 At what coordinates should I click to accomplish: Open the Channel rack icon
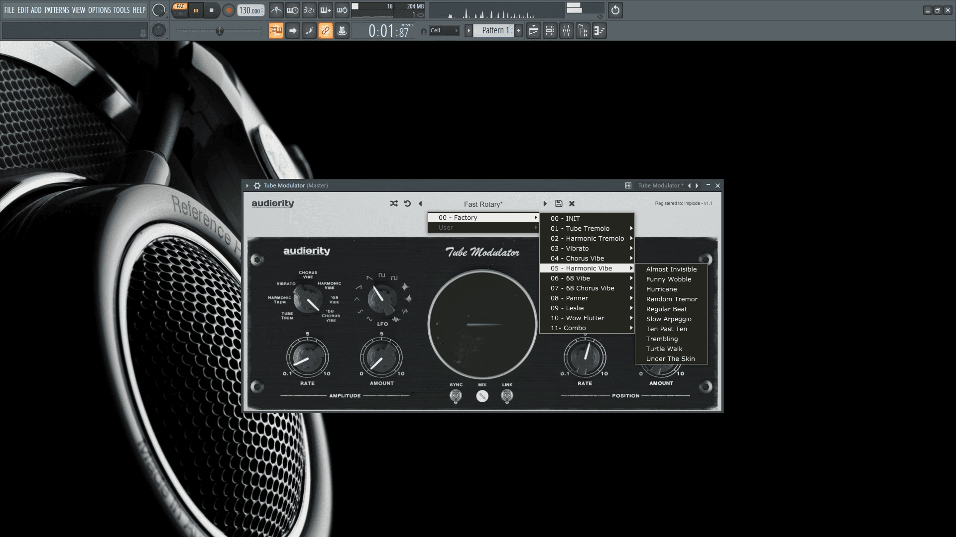tap(550, 31)
